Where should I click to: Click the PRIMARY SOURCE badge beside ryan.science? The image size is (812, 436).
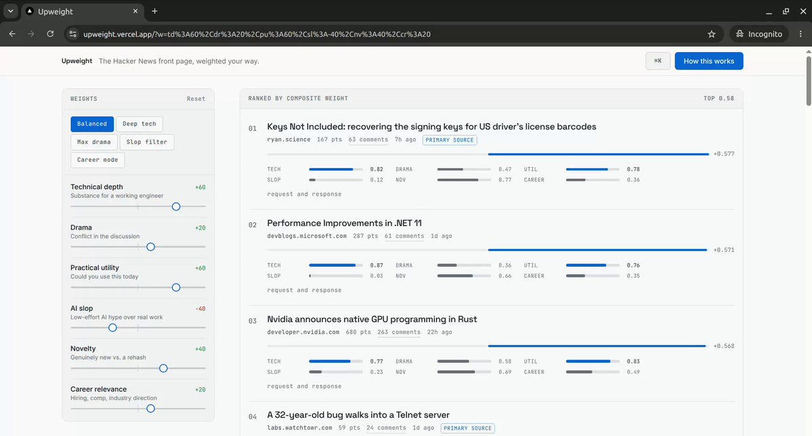coord(450,140)
